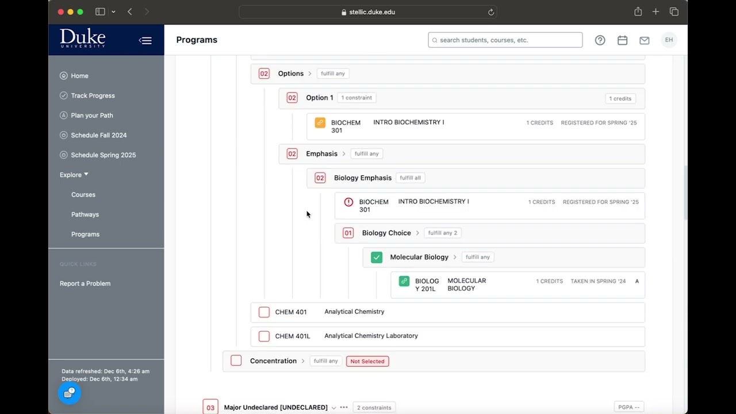This screenshot has width=736, height=414.
Task: Click the Plan your Path icon
Action: [64, 115]
